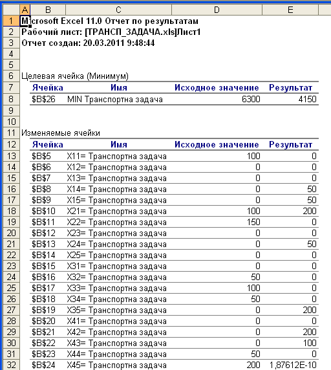Screen dimensions: 331x370
Task: Click the result 1,87612E-10
Action: pos(293,365)
